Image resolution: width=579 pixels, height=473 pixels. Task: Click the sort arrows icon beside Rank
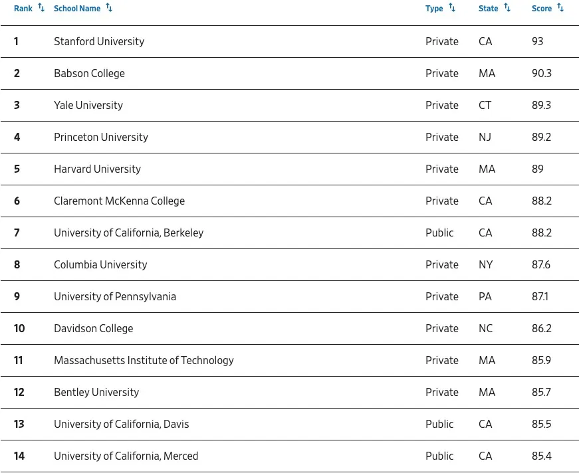[41, 8]
